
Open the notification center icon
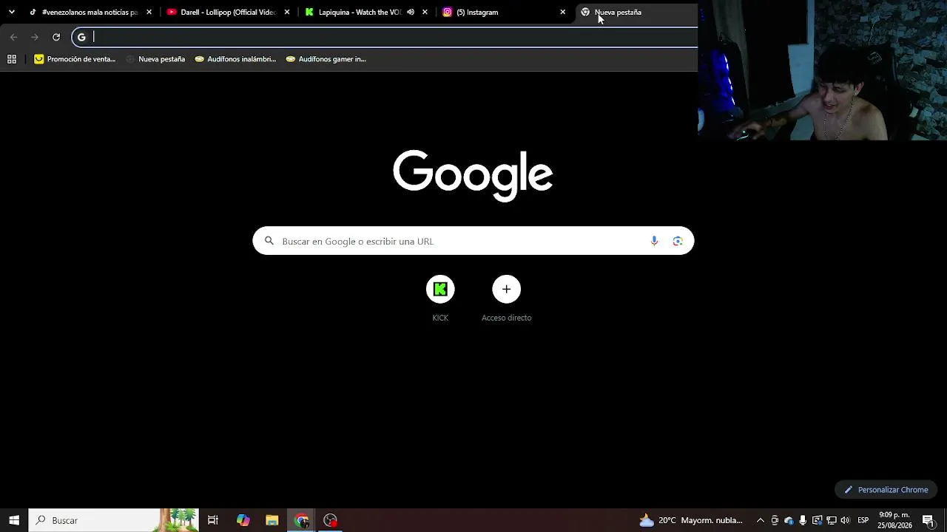pyautogui.click(x=928, y=520)
